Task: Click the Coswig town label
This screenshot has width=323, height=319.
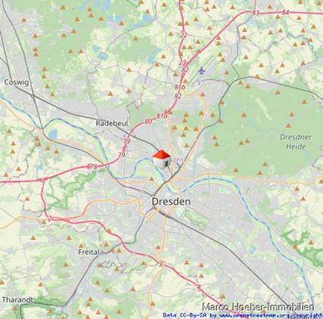Action: point(17,82)
